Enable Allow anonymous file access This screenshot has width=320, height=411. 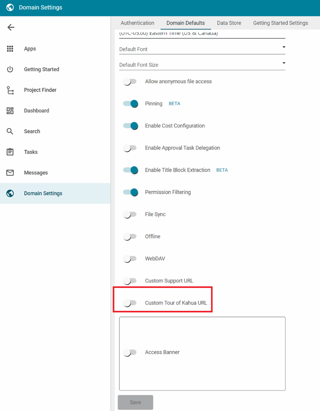(130, 81)
